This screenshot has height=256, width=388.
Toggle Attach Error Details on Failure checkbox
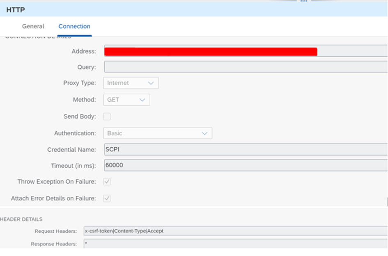107,199
